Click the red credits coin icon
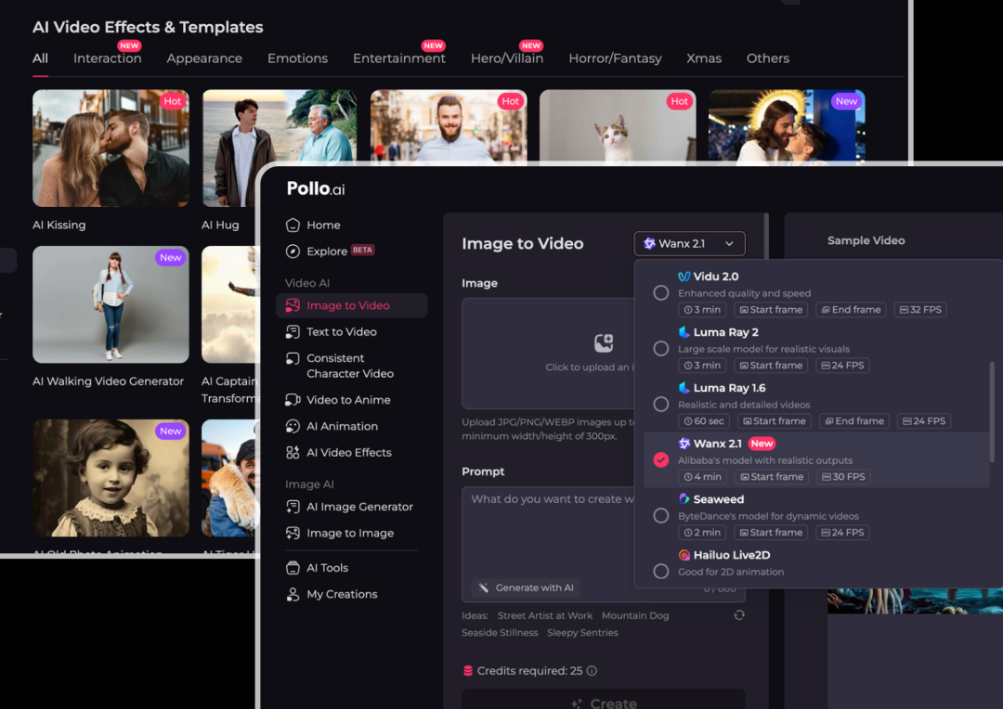 coord(467,671)
